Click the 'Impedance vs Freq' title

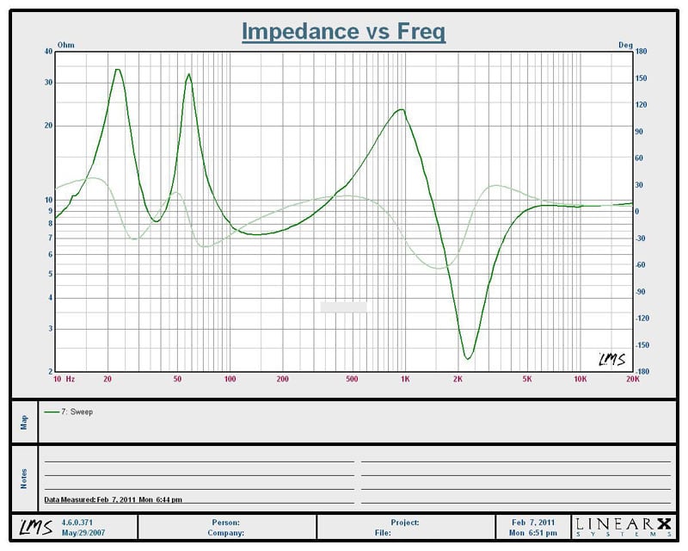343,32
